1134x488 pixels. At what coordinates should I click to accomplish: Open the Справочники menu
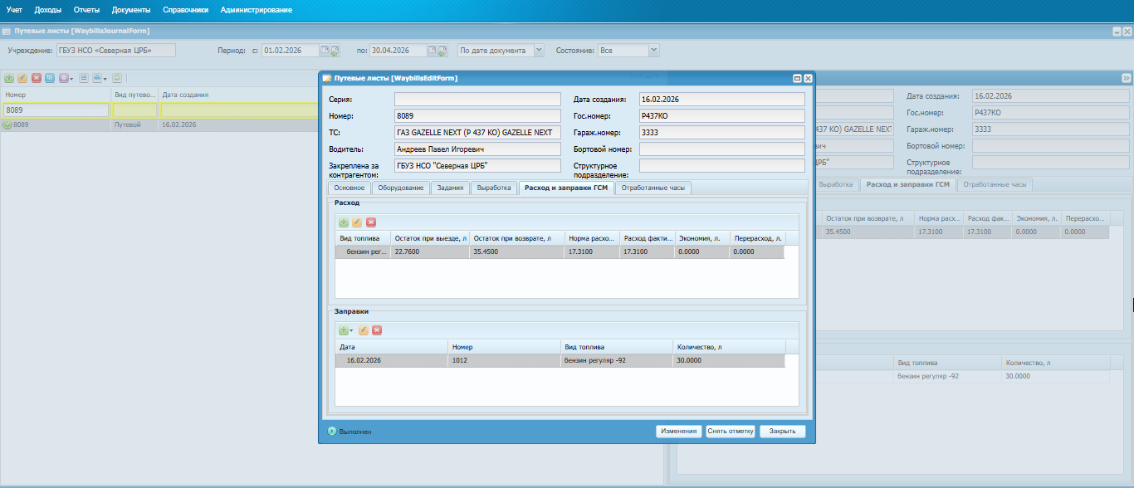tap(186, 10)
